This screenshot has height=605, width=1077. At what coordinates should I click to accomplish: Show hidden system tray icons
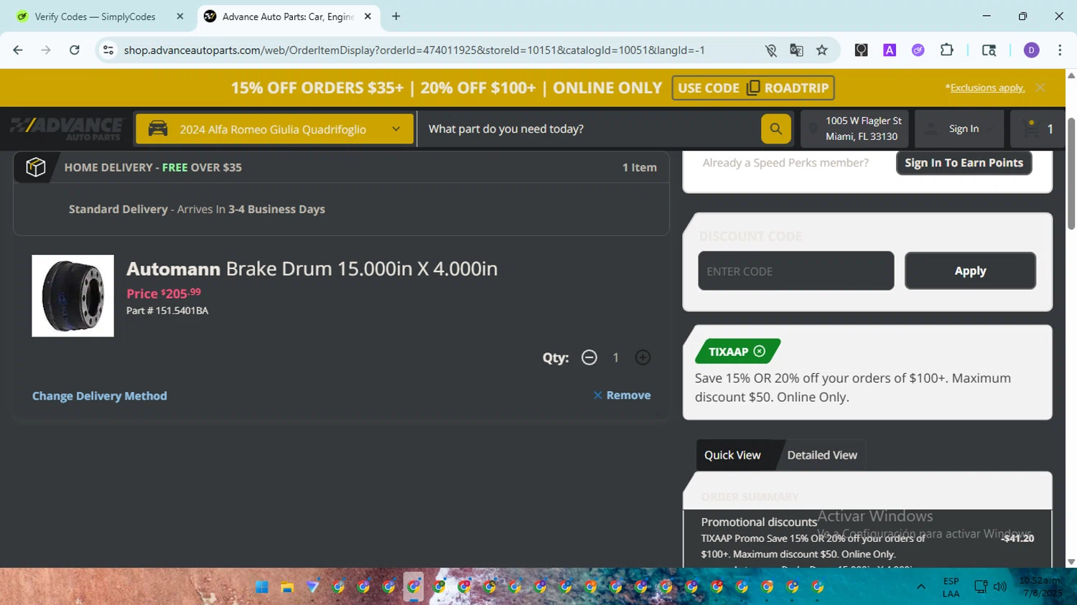pos(920,587)
